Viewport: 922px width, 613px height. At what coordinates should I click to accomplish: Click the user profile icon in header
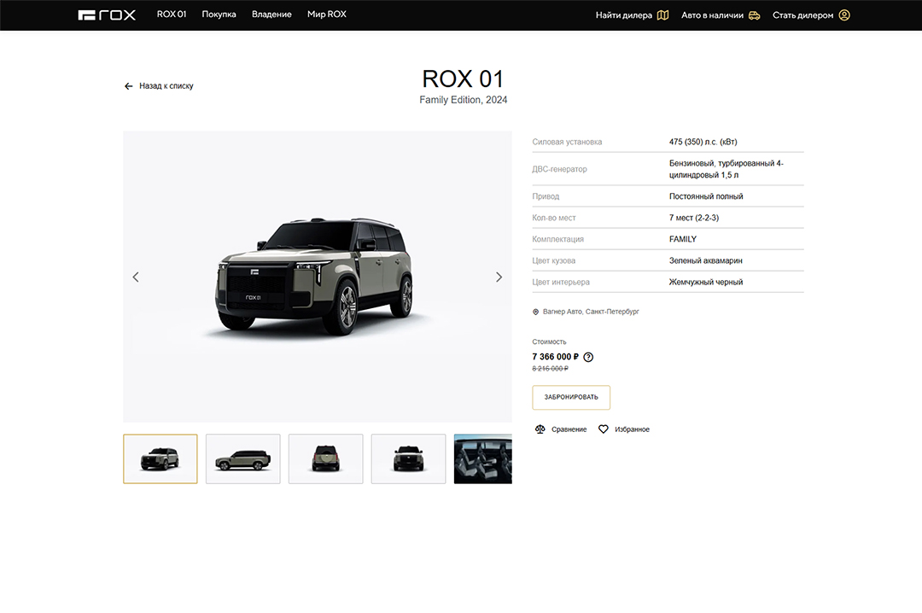point(844,15)
